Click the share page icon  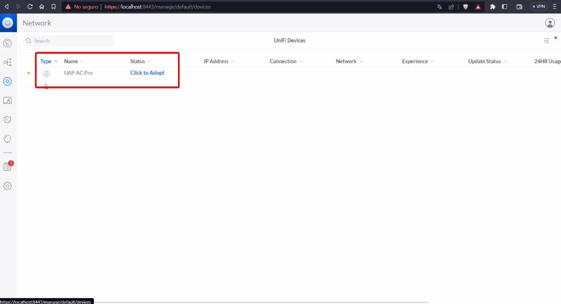[451, 7]
